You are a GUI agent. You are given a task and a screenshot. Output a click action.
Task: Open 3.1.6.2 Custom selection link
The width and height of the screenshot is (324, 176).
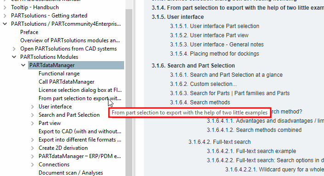pyautogui.click(x=203, y=84)
